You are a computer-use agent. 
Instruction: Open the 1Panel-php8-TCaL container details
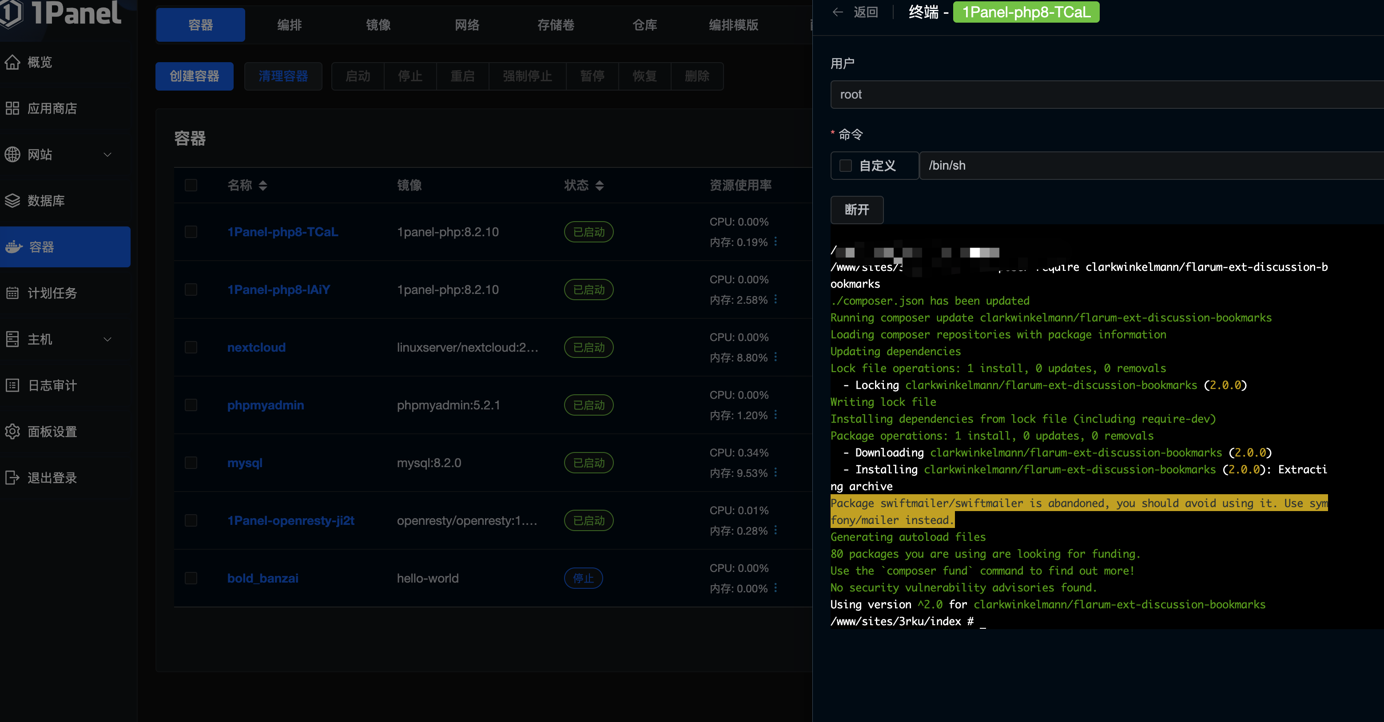tap(282, 231)
